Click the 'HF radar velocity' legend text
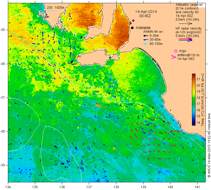This screenshot has height=190, width=211. pos(188,28)
